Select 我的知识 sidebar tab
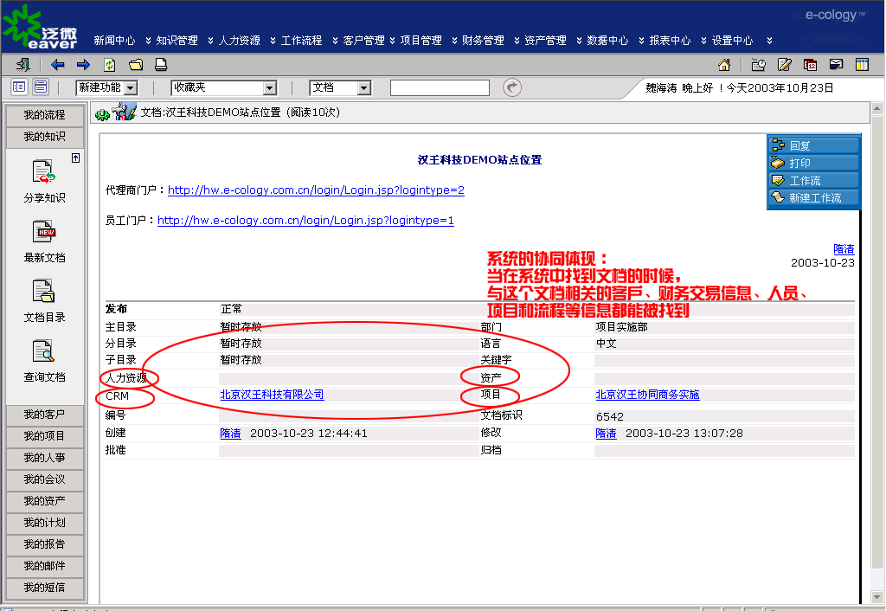The width and height of the screenshot is (886, 611). click(x=45, y=137)
